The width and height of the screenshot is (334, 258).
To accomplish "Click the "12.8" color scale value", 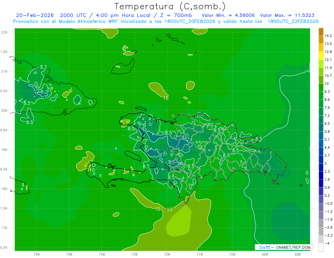I will click(329, 52).
